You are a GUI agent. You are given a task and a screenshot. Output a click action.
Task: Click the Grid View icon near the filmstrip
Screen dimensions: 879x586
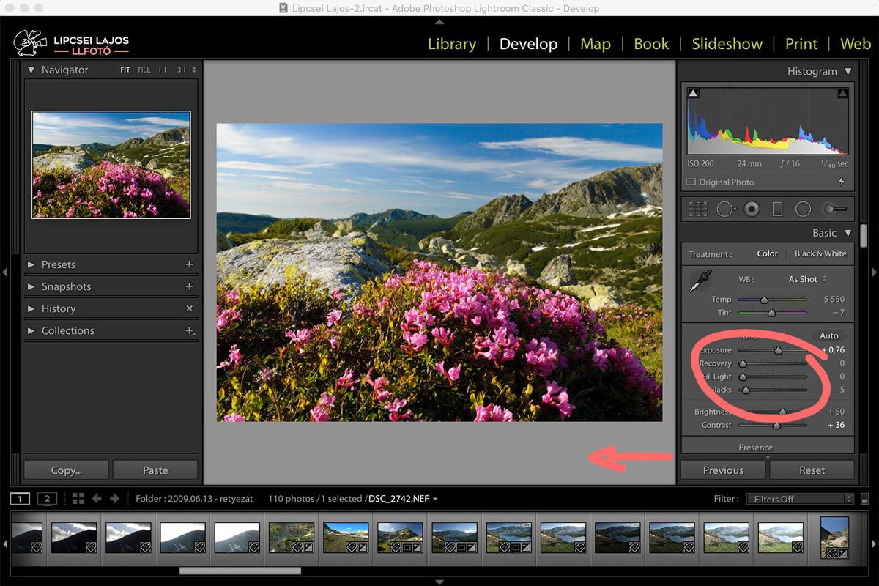78,498
